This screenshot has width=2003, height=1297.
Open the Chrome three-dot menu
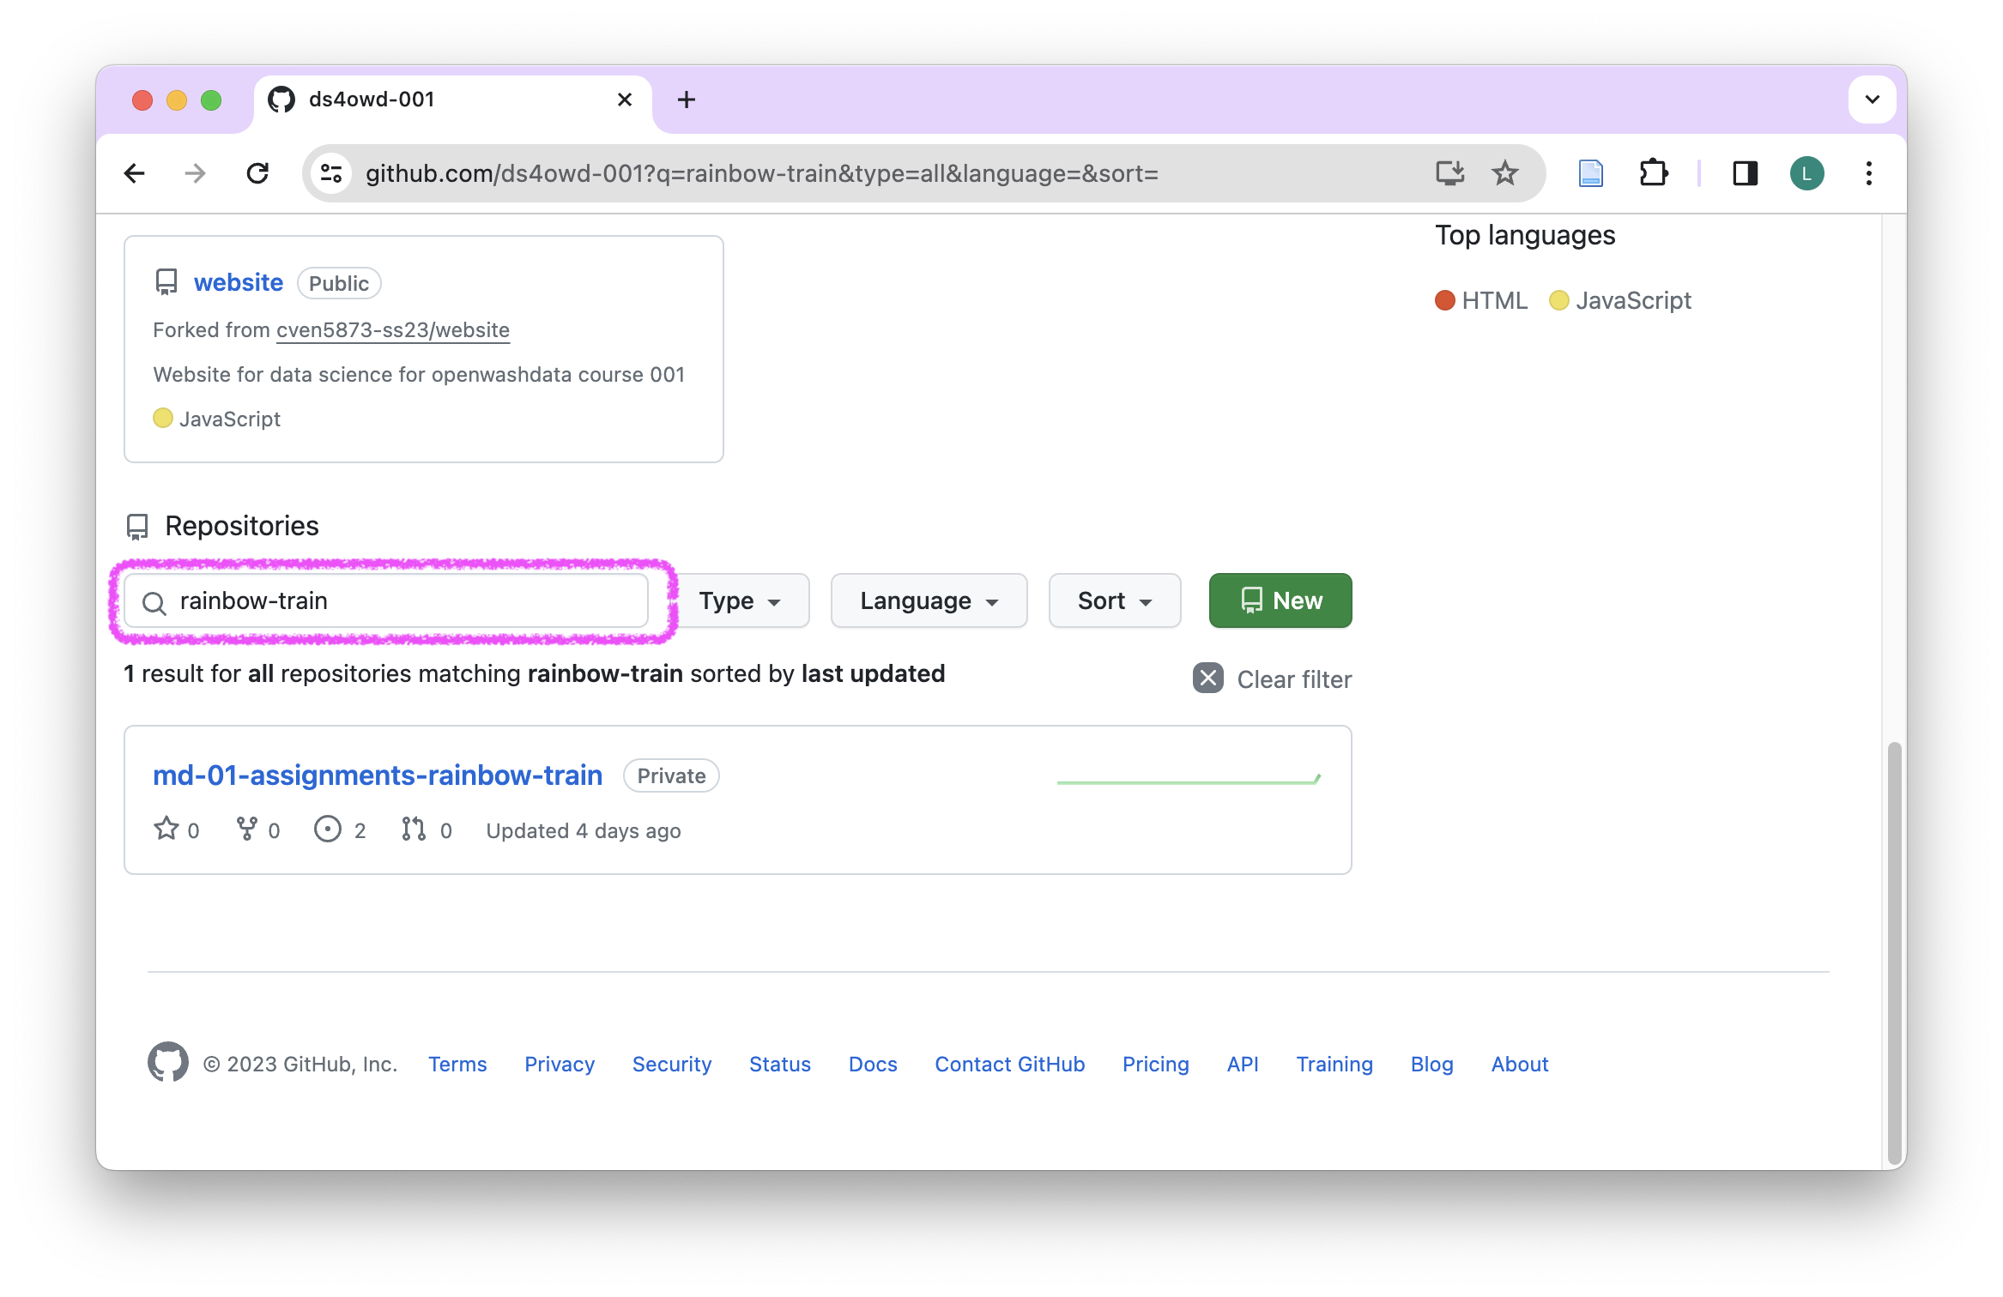click(1868, 173)
